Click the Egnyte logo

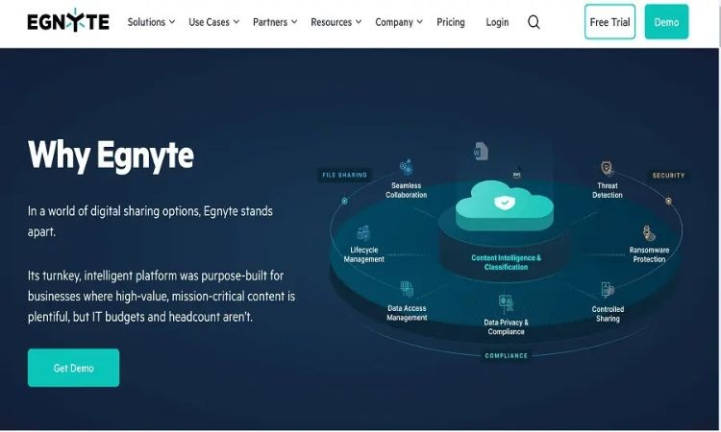[68, 21]
